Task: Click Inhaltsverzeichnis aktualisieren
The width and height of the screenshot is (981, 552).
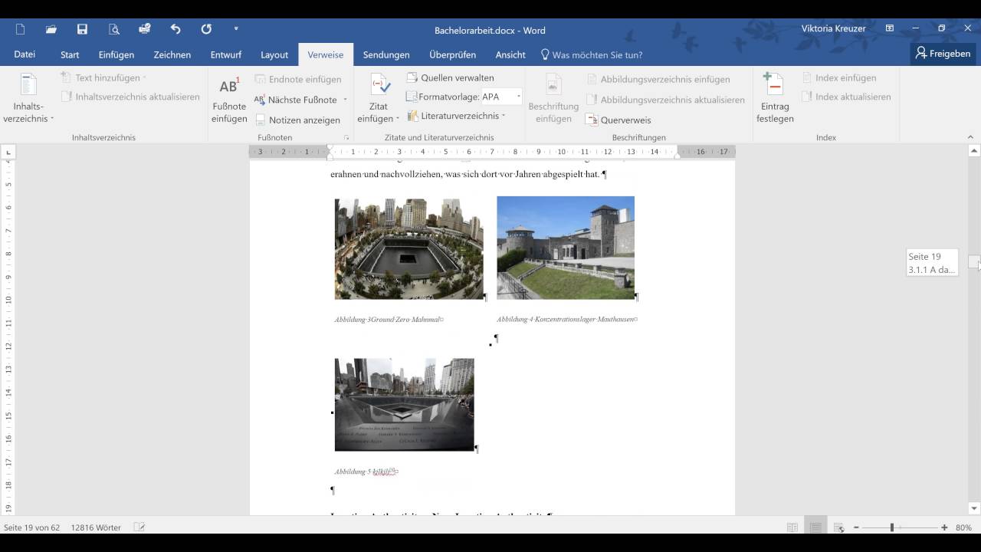Action: click(x=130, y=97)
